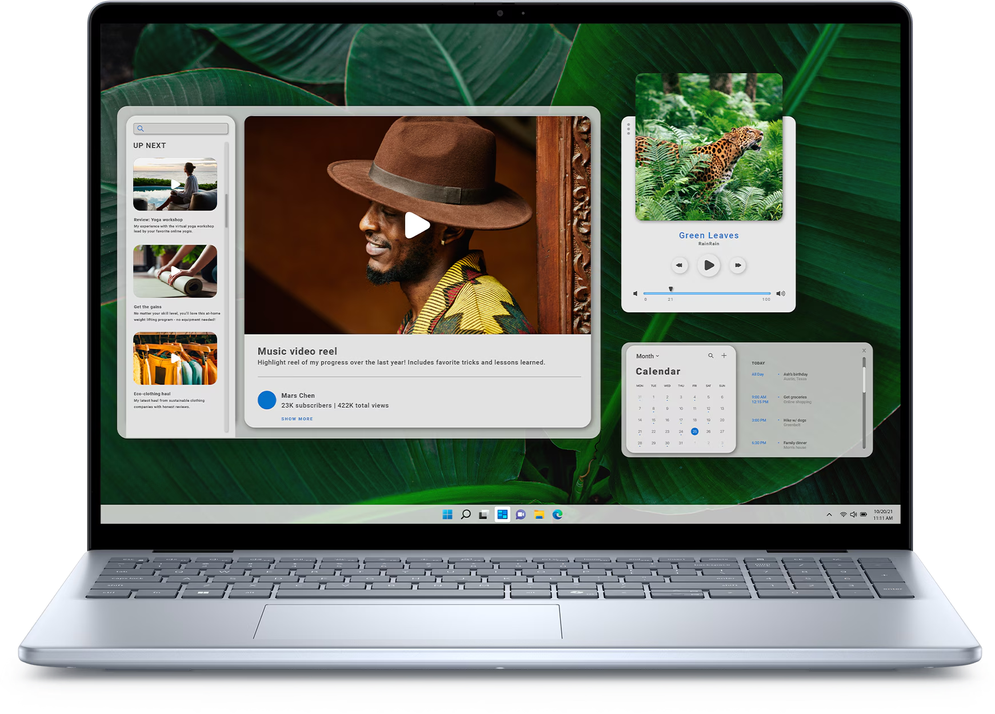Go back to the previous music track

click(x=679, y=265)
